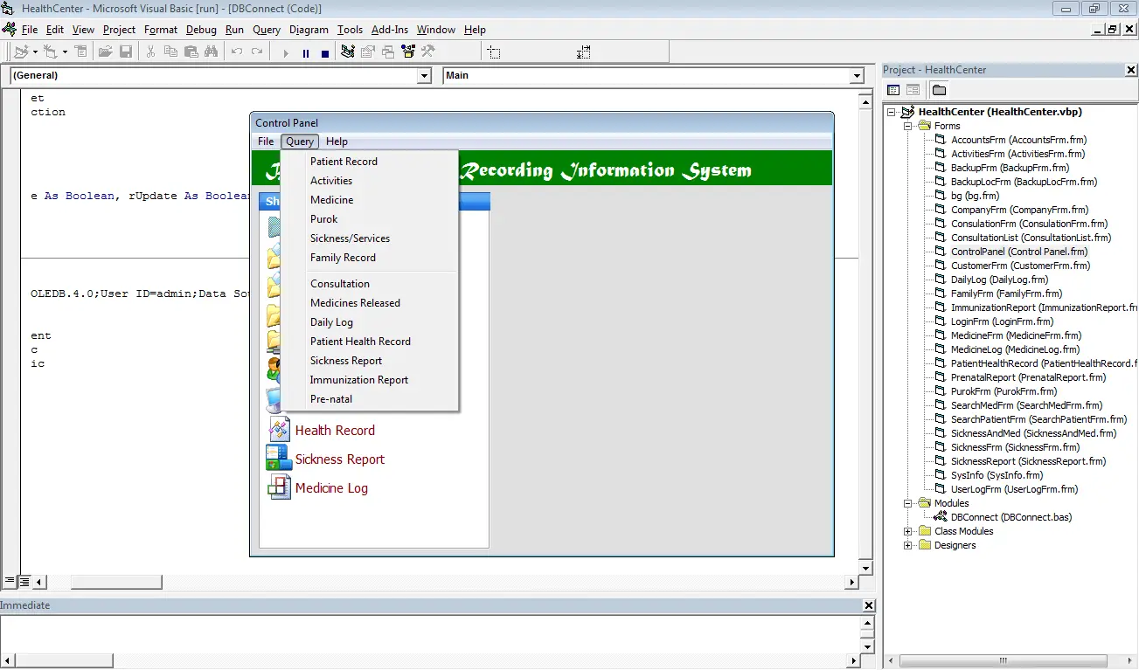1139x670 pixels.
Task: Collapse the Forms folder in the project tree
Action: tap(908, 126)
